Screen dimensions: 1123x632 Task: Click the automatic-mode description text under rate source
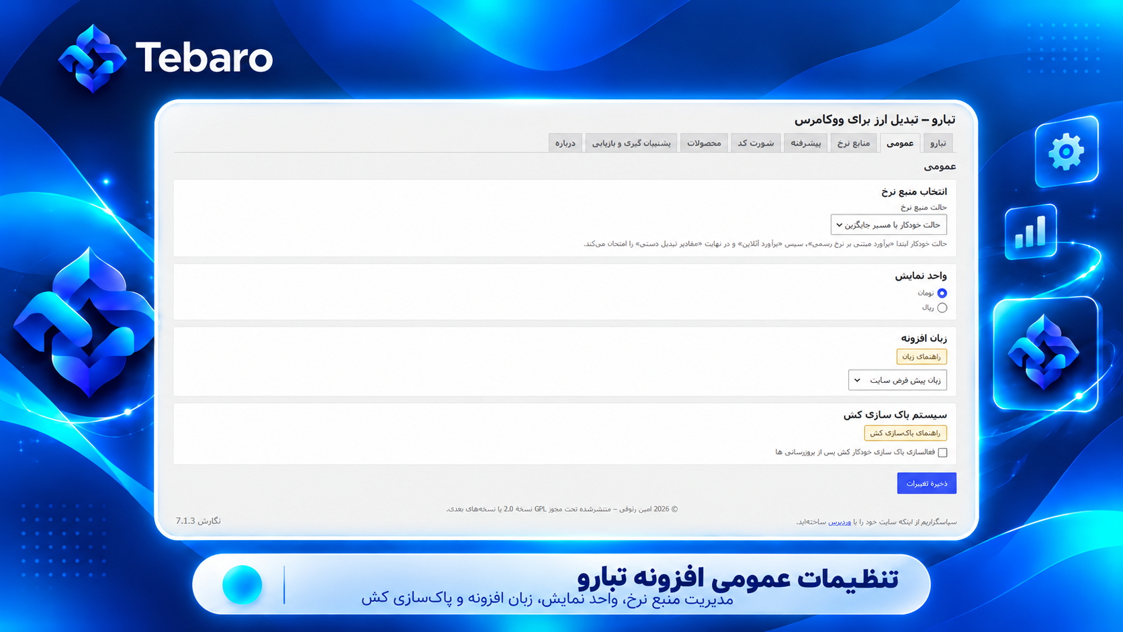click(765, 244)
